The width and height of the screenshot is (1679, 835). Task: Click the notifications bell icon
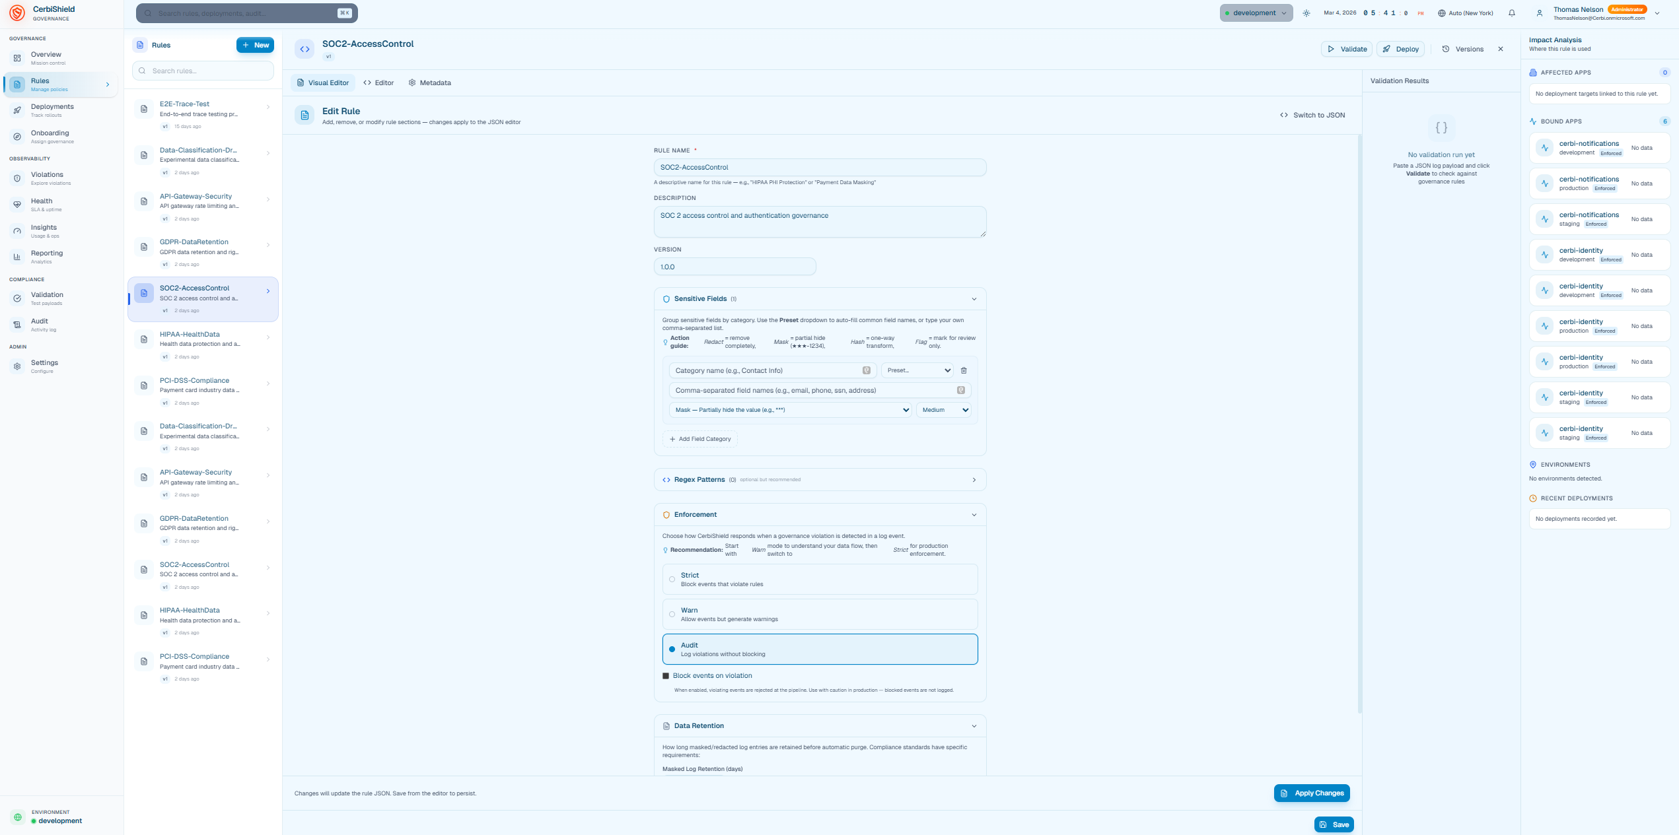1511,13
